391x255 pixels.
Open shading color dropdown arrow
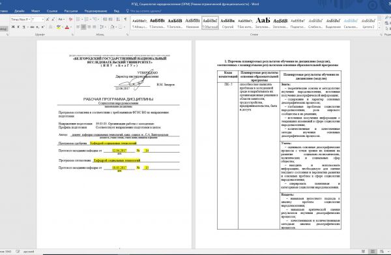pos(116,27)
